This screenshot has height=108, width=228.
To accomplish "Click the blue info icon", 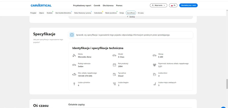I will 72,35.
